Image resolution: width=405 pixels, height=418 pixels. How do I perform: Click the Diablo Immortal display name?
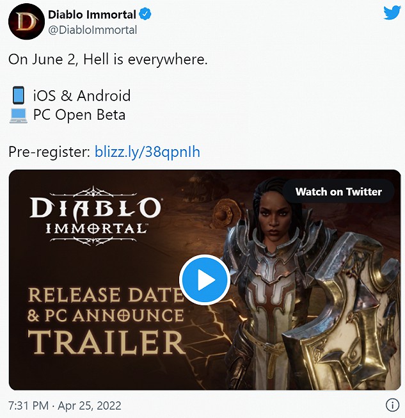[92, 14]
